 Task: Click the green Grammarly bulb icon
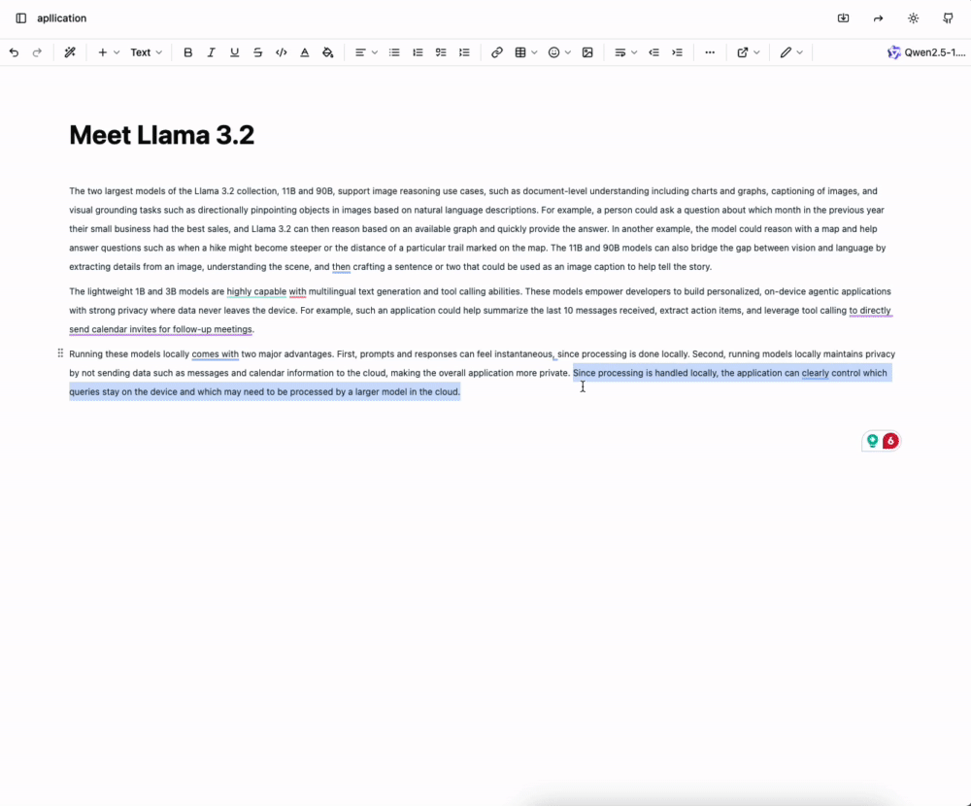point(873,441)
